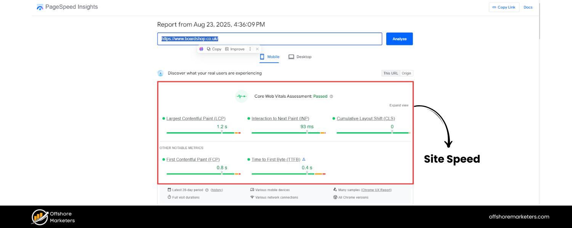572x228 pixels.
Task: Click the help icon beside Passed
Action: click(331, 96)
